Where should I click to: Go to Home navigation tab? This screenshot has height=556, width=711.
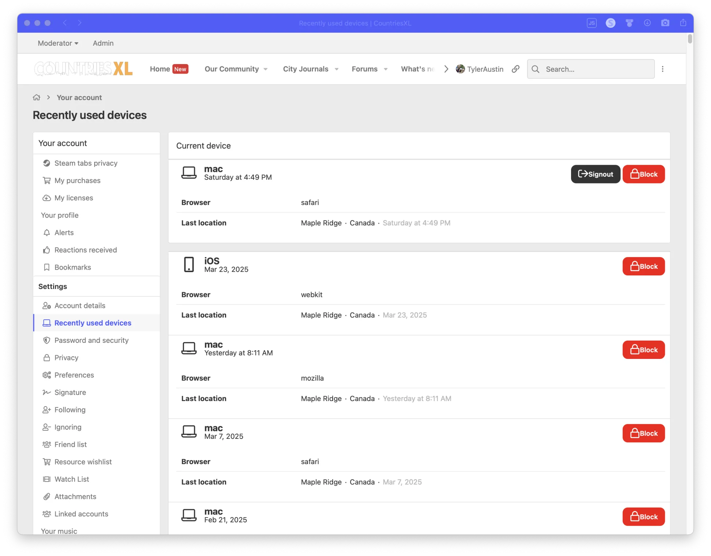pos(169,69)
